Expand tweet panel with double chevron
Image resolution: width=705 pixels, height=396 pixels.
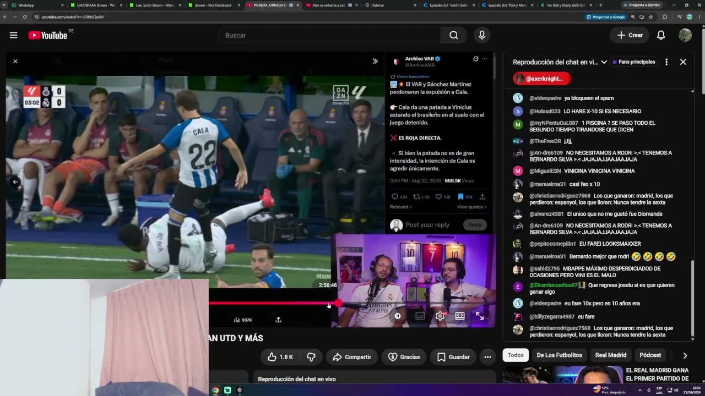pyautogui.click(x=375, y=61)
